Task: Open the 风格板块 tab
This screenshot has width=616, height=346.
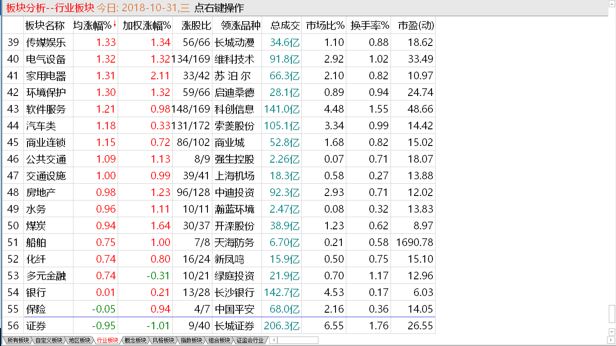Action: pos(163,340)
